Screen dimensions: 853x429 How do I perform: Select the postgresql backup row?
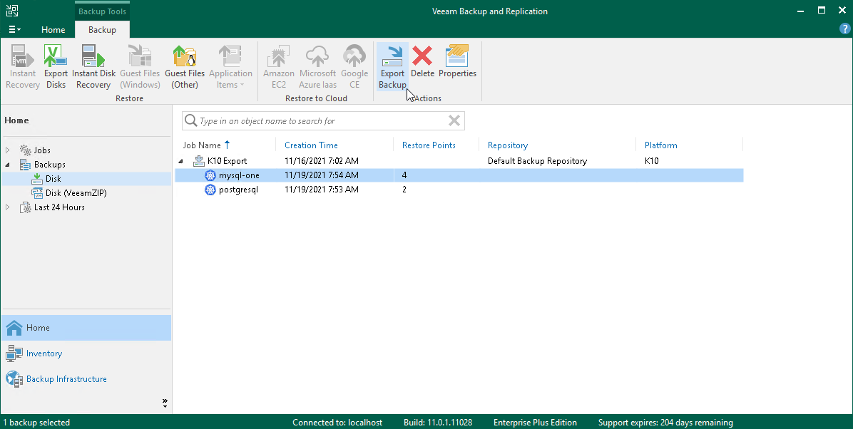459,190
